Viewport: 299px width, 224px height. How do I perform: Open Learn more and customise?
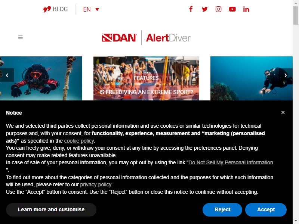point(51,209)
